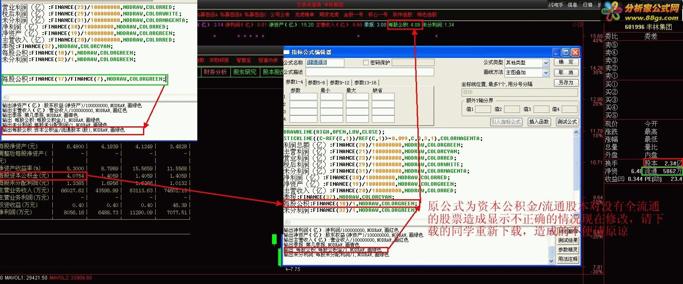Click the 未分利润: 1.34 indicator value

[438, 25]
